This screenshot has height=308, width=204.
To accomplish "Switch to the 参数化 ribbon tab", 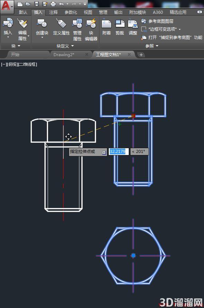I will pyautogui.click(x=71, y=12).
